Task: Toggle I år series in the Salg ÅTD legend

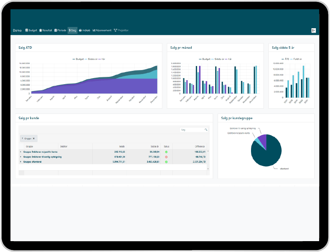Action: click(102, 59)
